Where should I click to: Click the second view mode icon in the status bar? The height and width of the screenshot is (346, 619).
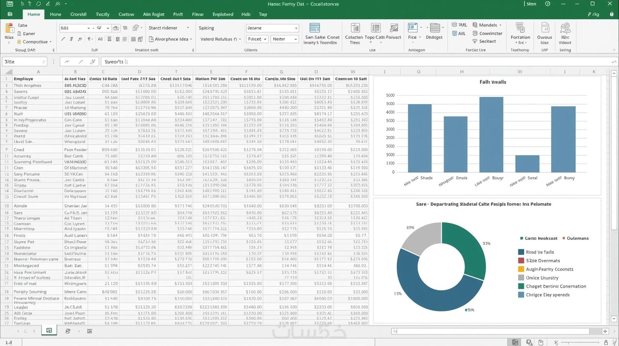(x=529, y=342)
